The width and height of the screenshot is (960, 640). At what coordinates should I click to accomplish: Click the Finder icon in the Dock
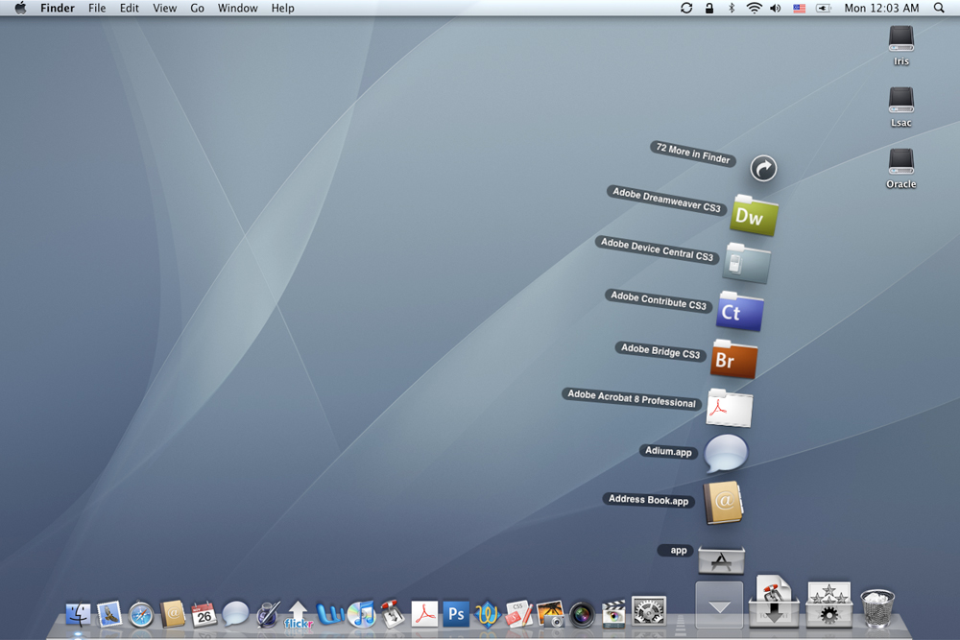coord(78,614)
